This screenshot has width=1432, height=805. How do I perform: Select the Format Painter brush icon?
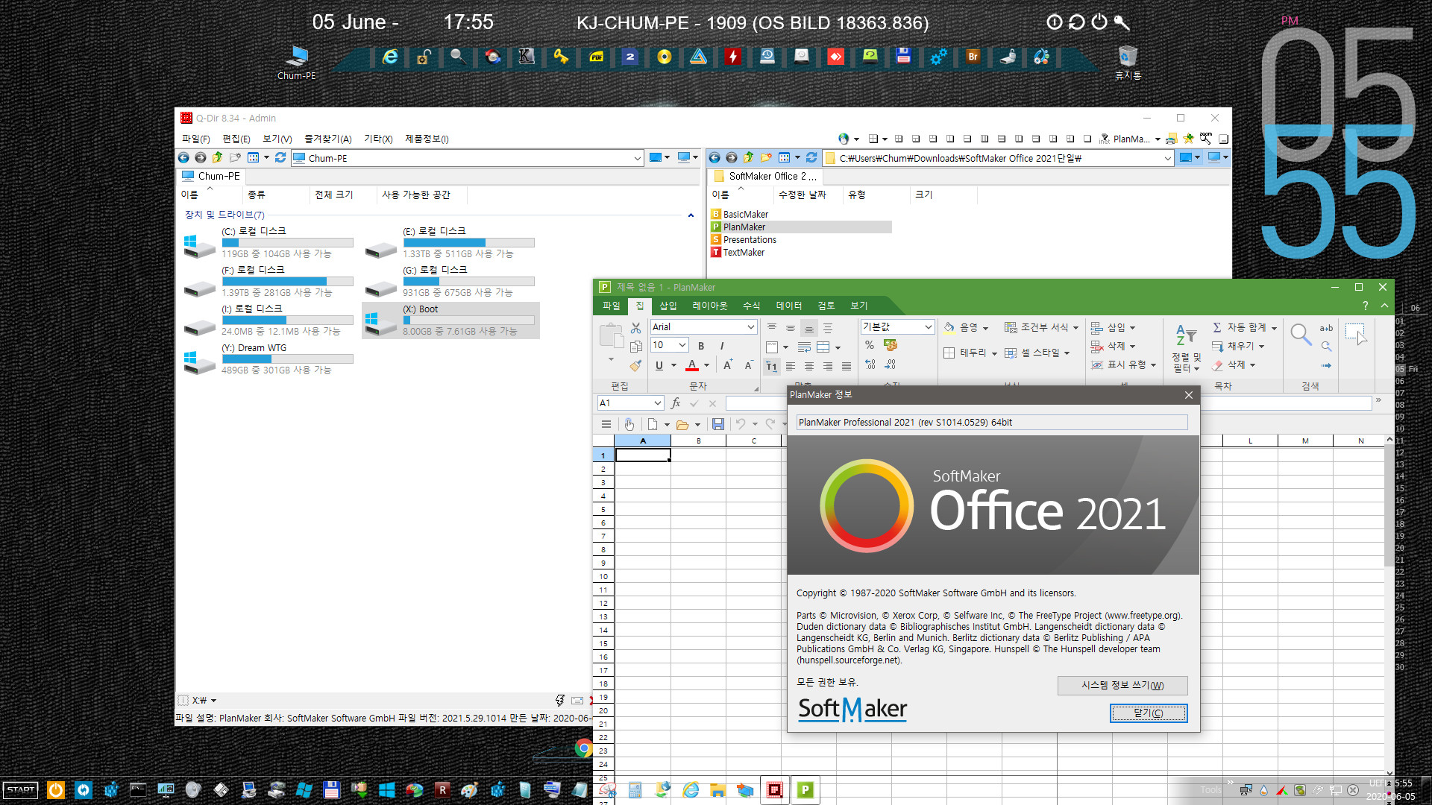click(x=635, y=365)
